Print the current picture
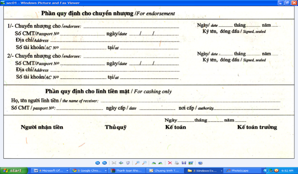This screenshot has width=298, height=174. (x=177, y=163)
